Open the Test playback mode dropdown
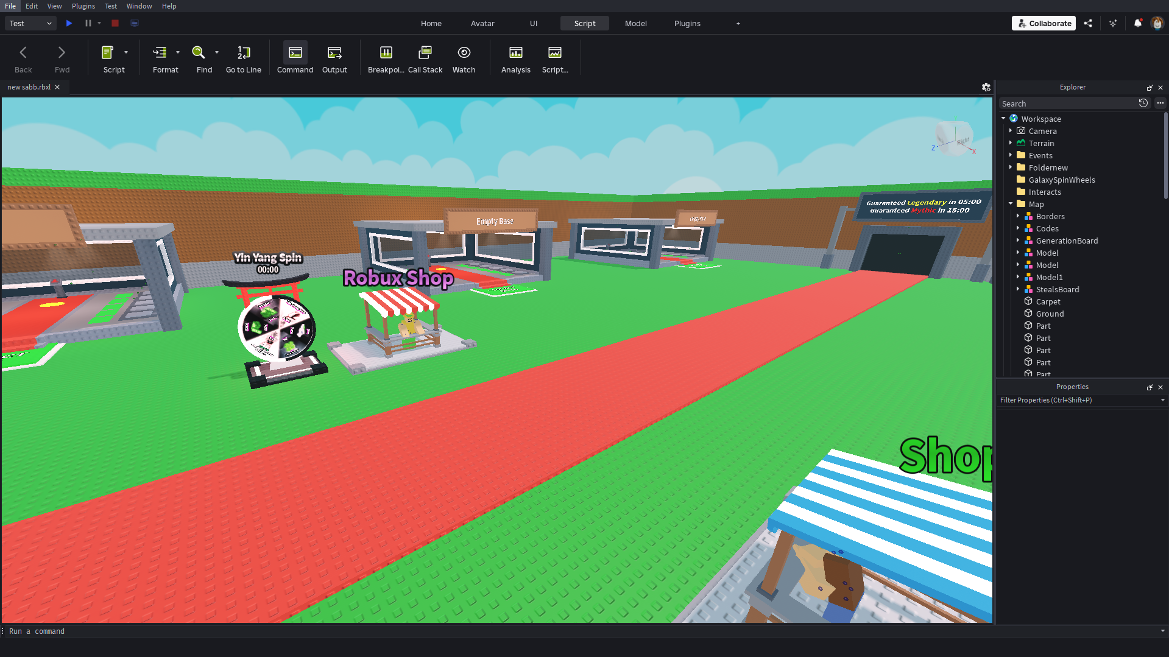The width and height of the screenshot is (1169, 657). (x=29, y=23)
